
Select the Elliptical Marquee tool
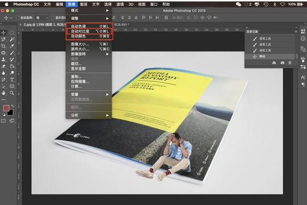coord(12,33)
